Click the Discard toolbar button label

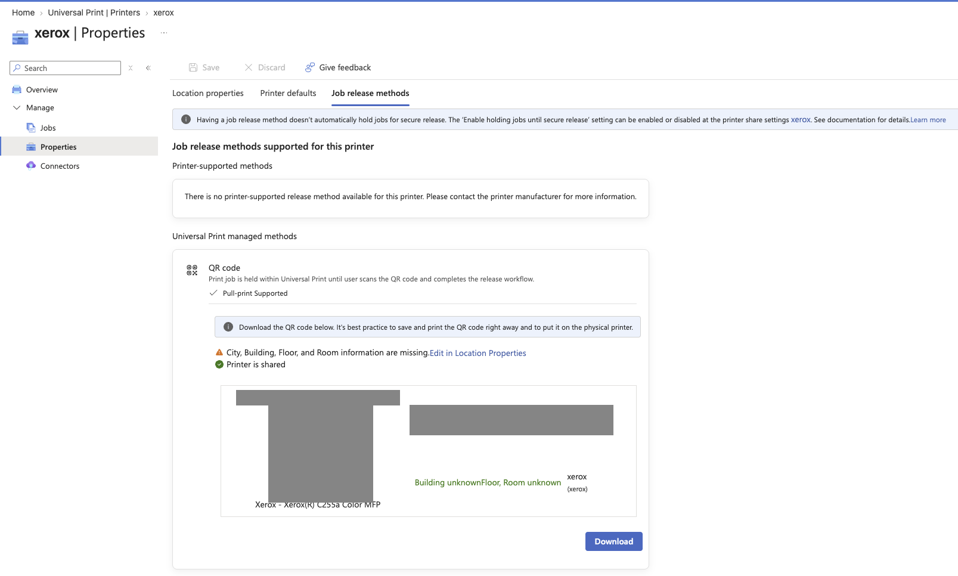pos(272,67)
